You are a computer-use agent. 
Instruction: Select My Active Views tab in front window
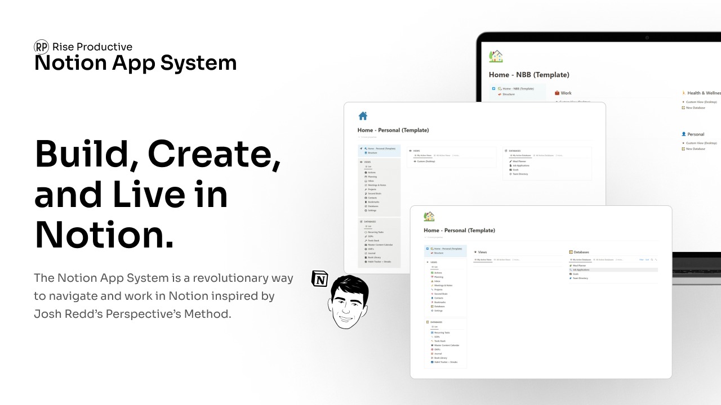point(483,260)
